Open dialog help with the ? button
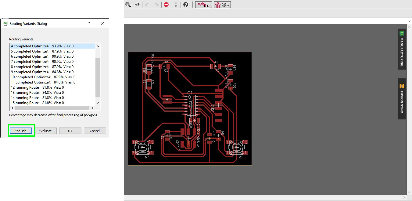 pos(89,23)
